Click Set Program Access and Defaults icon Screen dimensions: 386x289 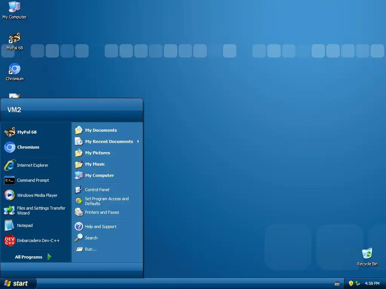pyautogui.click(x=79, y=201)
